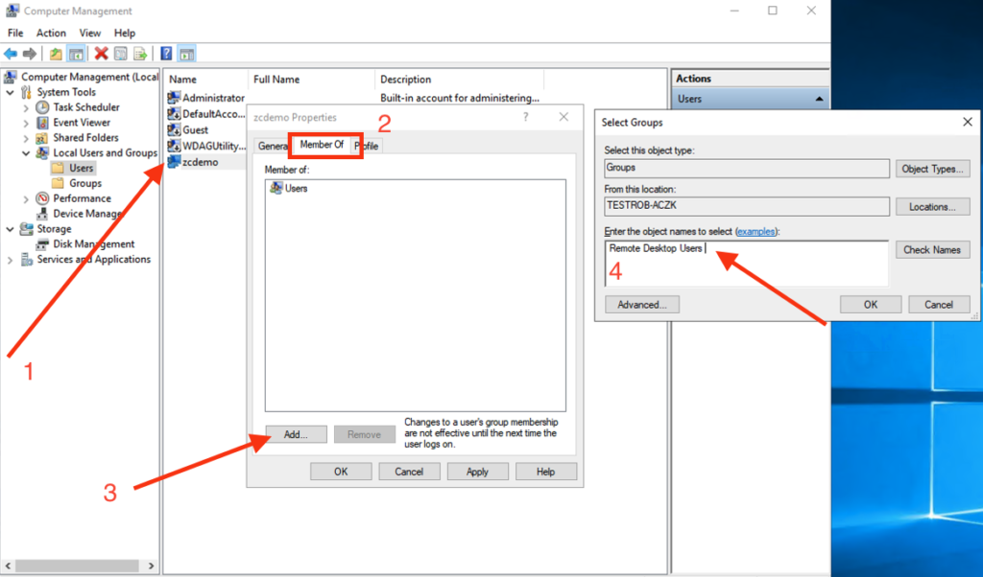
Task: Select the Computer Management (Local) root icon
Action: tap(12, 77)
